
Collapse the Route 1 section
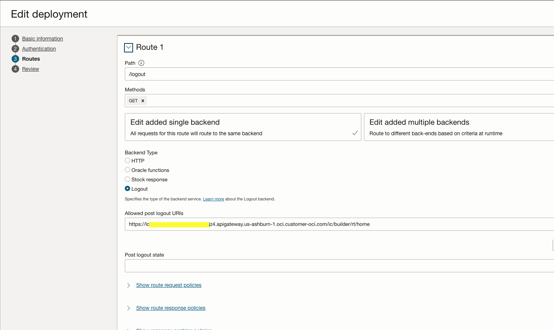point(129,48)
